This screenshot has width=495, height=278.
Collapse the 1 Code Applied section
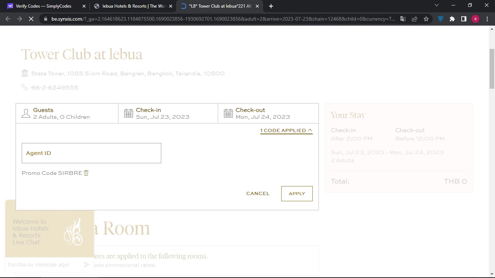(x=286, y=130)
